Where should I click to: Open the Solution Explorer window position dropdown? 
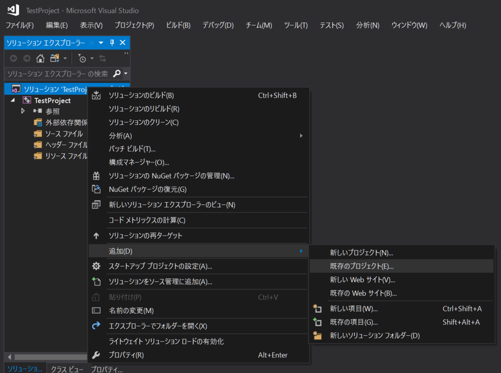101,43
